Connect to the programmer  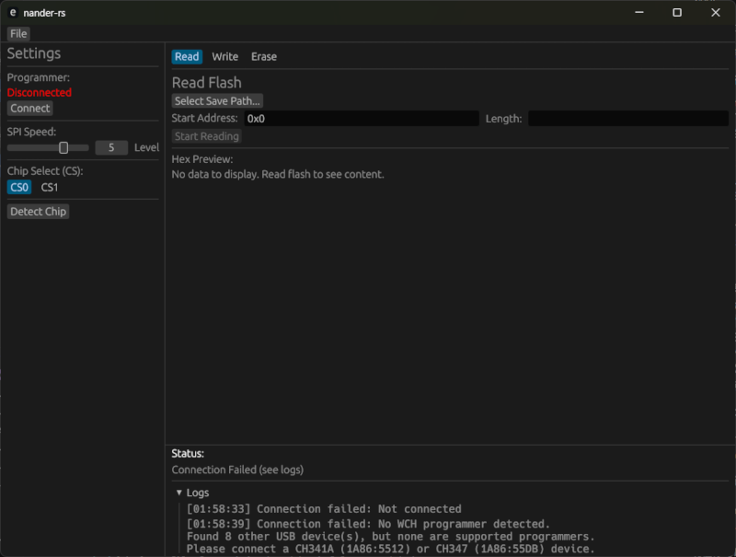click(x=29, y=108)
